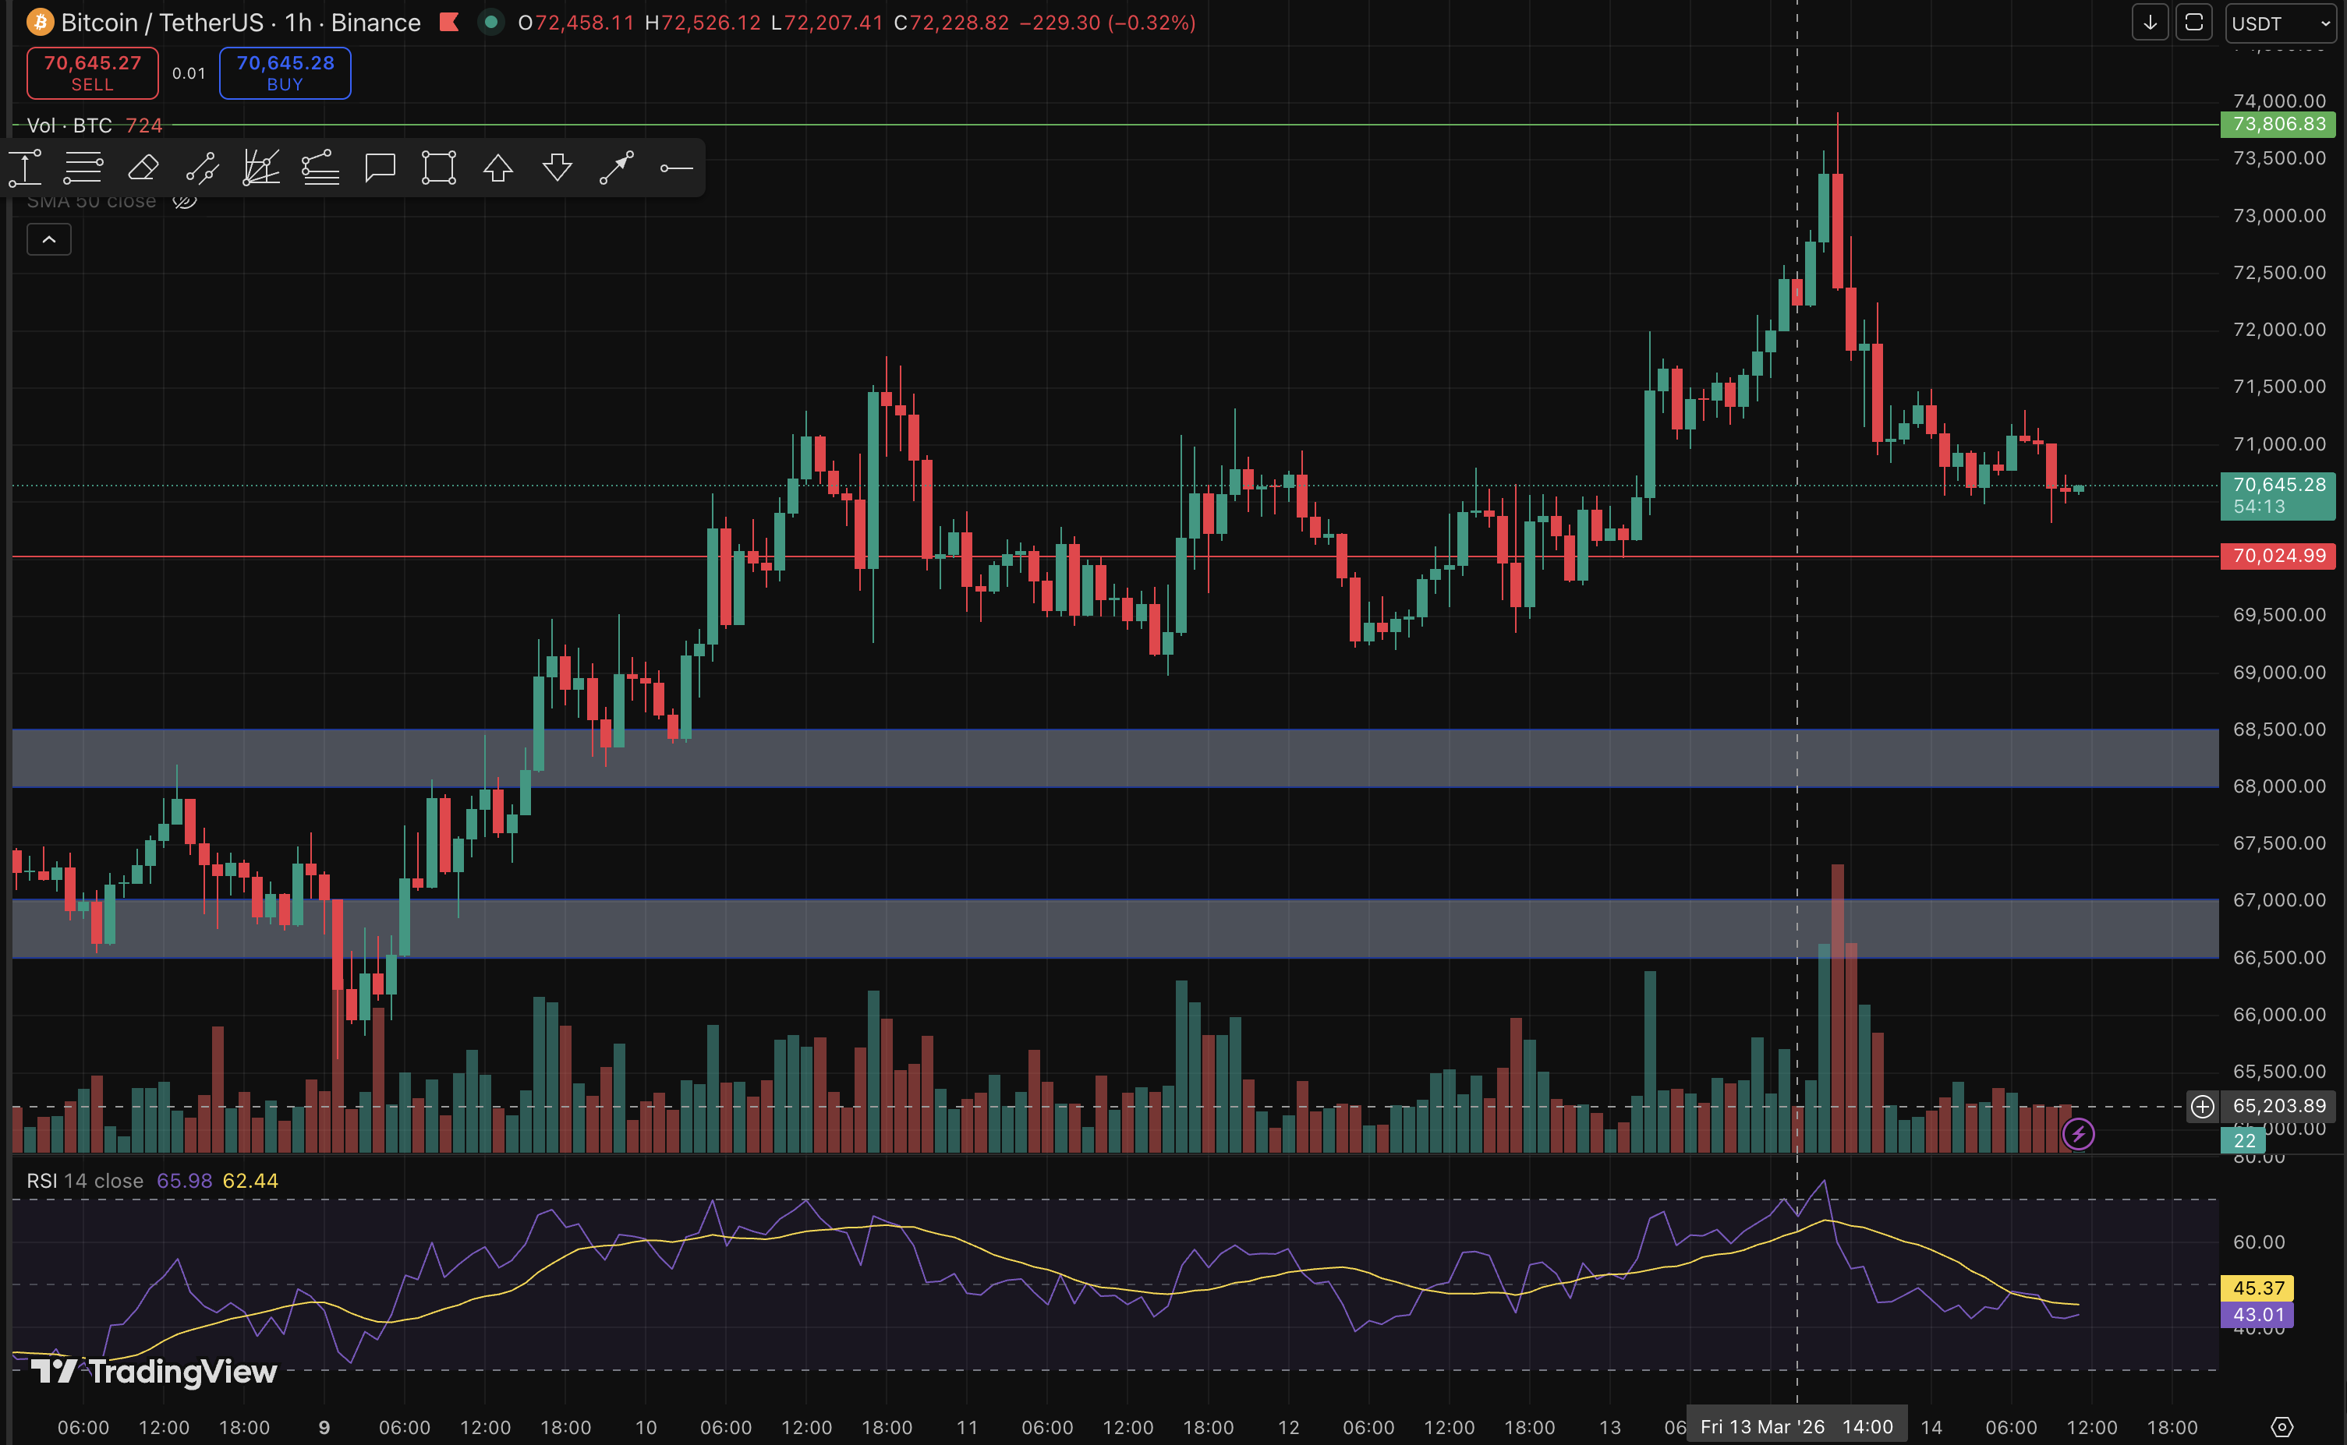2347x1445 pixels.
Task: Choose the parallel channel drawing tool
Action: pyautogui.click(x=202, y=168)
